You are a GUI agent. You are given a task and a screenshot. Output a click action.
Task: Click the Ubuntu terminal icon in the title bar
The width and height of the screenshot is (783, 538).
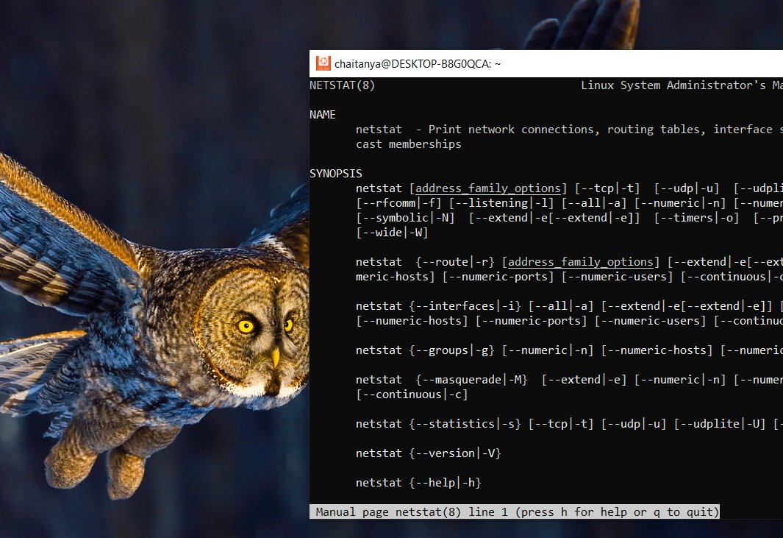(323, 63)
